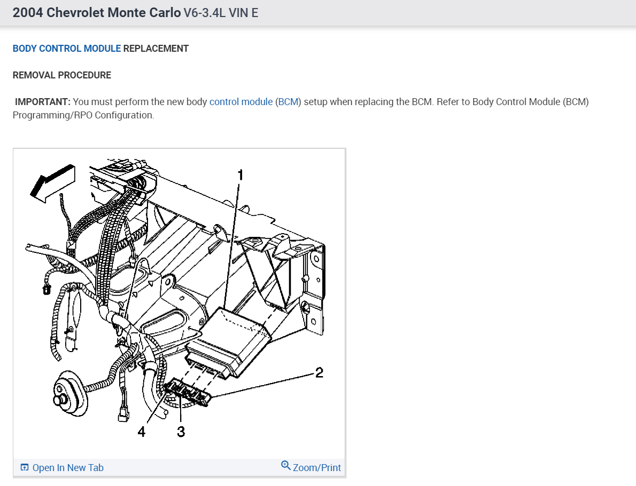Click 'Programming/RPO Configuration.' text
Viewport: 636px width, 486px height.
point(83,115)
